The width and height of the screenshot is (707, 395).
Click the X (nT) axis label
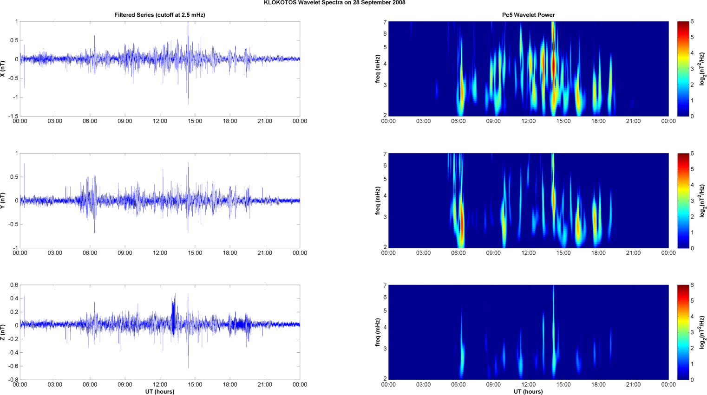[x=3, y=69]
